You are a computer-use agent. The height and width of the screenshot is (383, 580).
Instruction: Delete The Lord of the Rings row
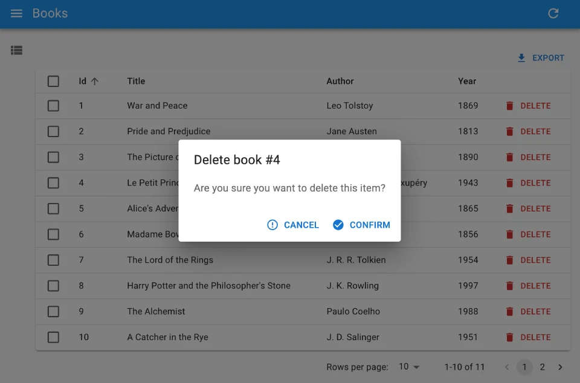(x=528, y=260)
